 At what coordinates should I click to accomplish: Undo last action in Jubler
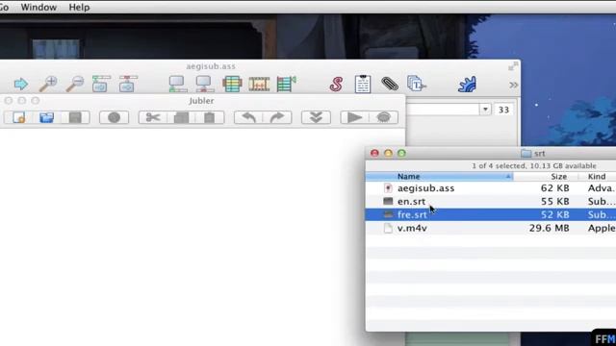(x=248, y=117)
